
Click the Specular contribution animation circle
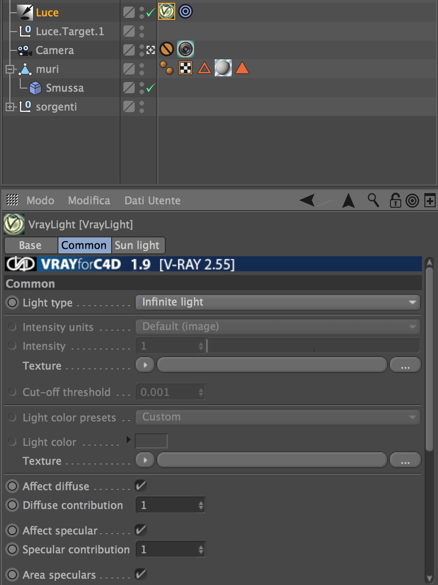(x=13, y=549)
